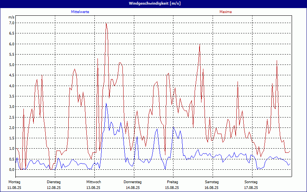Click the 17.08.25 date label

click(x=251, y=188)
